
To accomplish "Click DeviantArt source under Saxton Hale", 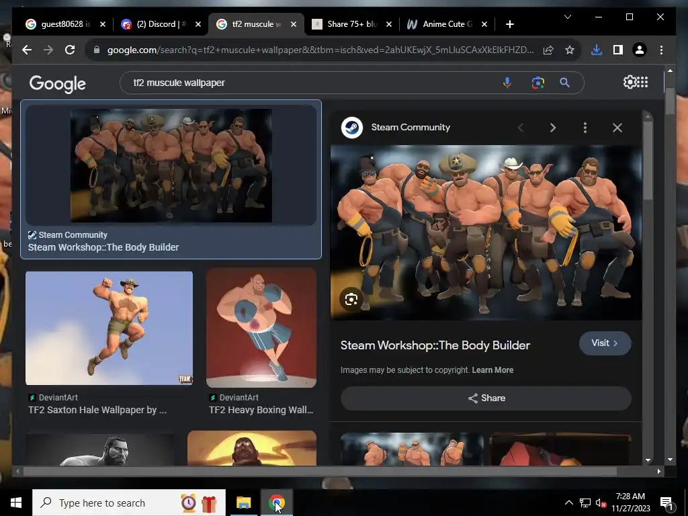I will point(53,398).
